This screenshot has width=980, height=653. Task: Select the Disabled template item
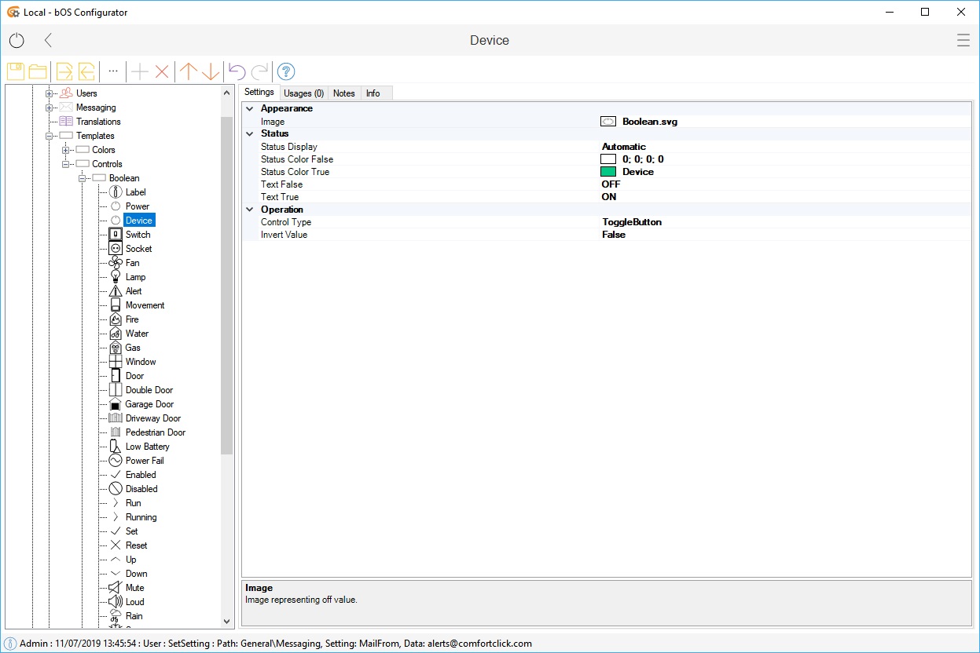tap(141, 489)
